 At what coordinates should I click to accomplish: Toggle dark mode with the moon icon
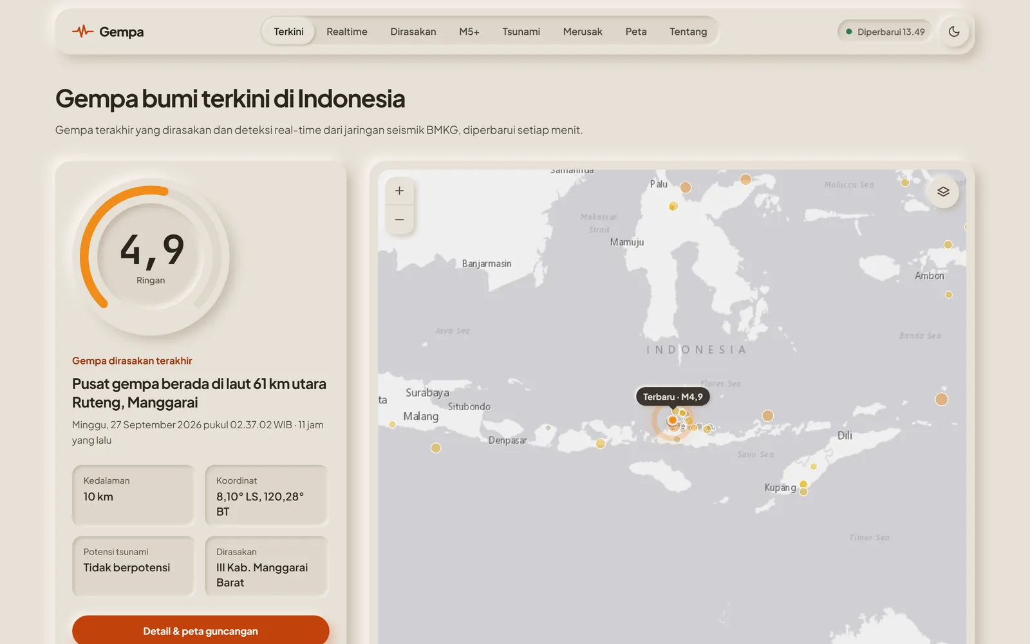(x=954, y=32)
